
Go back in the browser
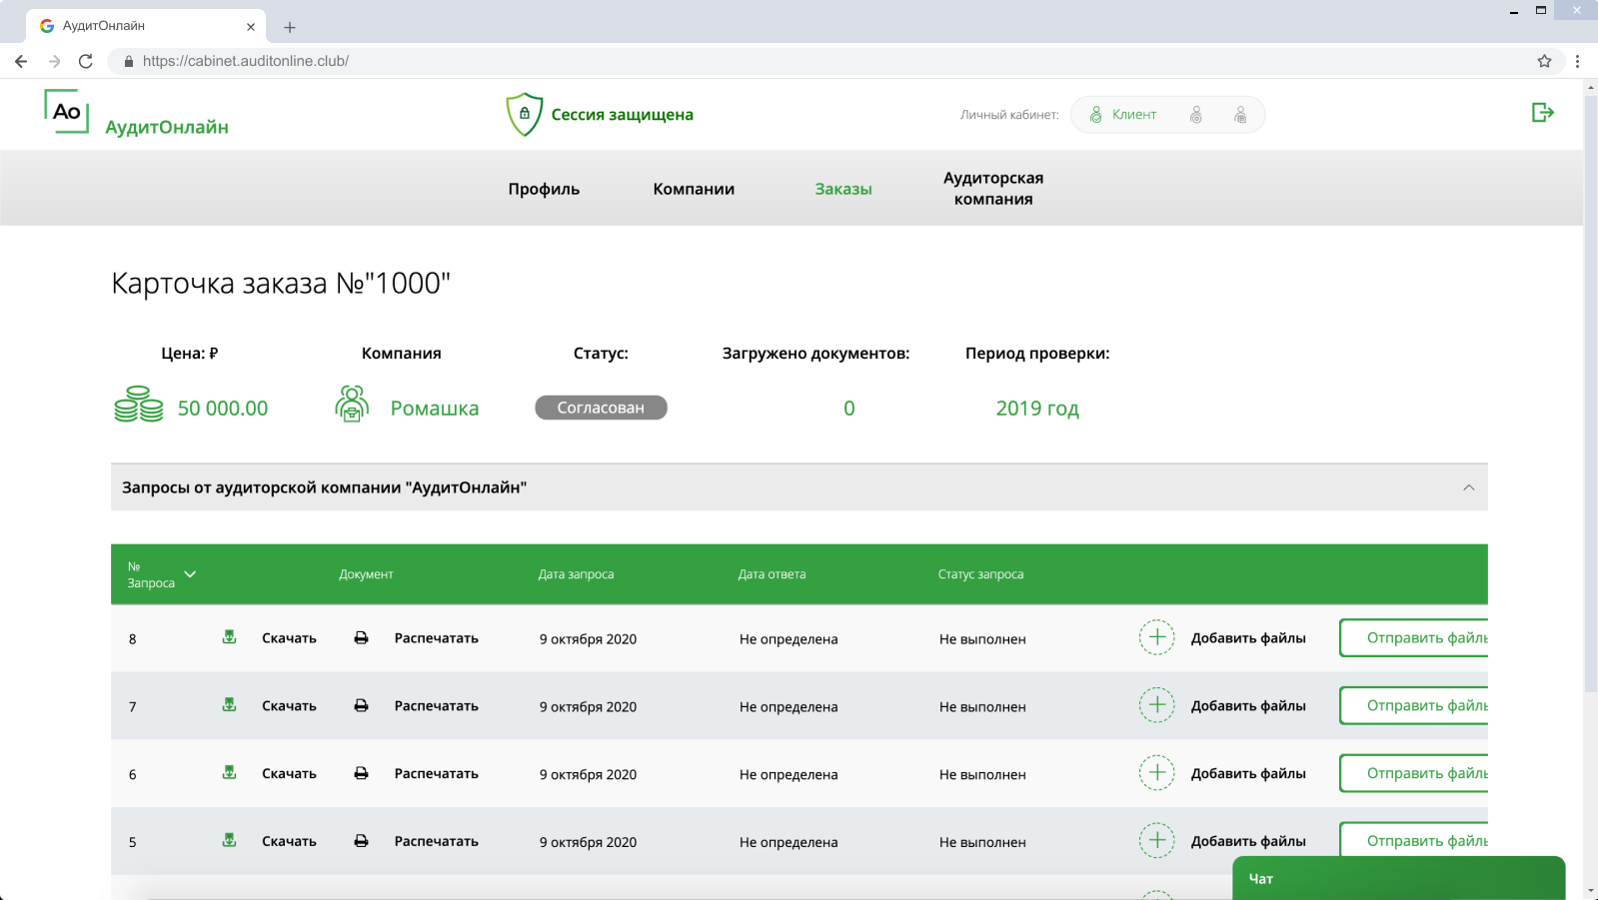(21, 61)
